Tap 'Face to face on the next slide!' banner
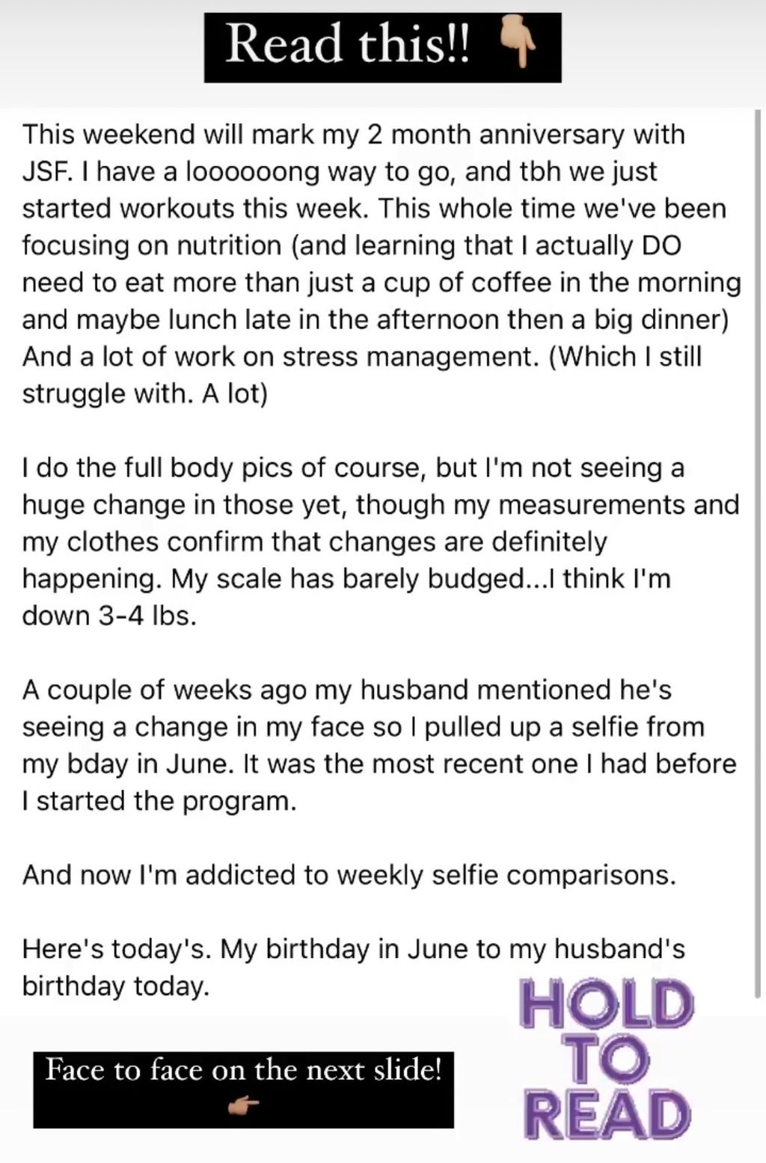The image size is (766, 1163). point(243,1089)
